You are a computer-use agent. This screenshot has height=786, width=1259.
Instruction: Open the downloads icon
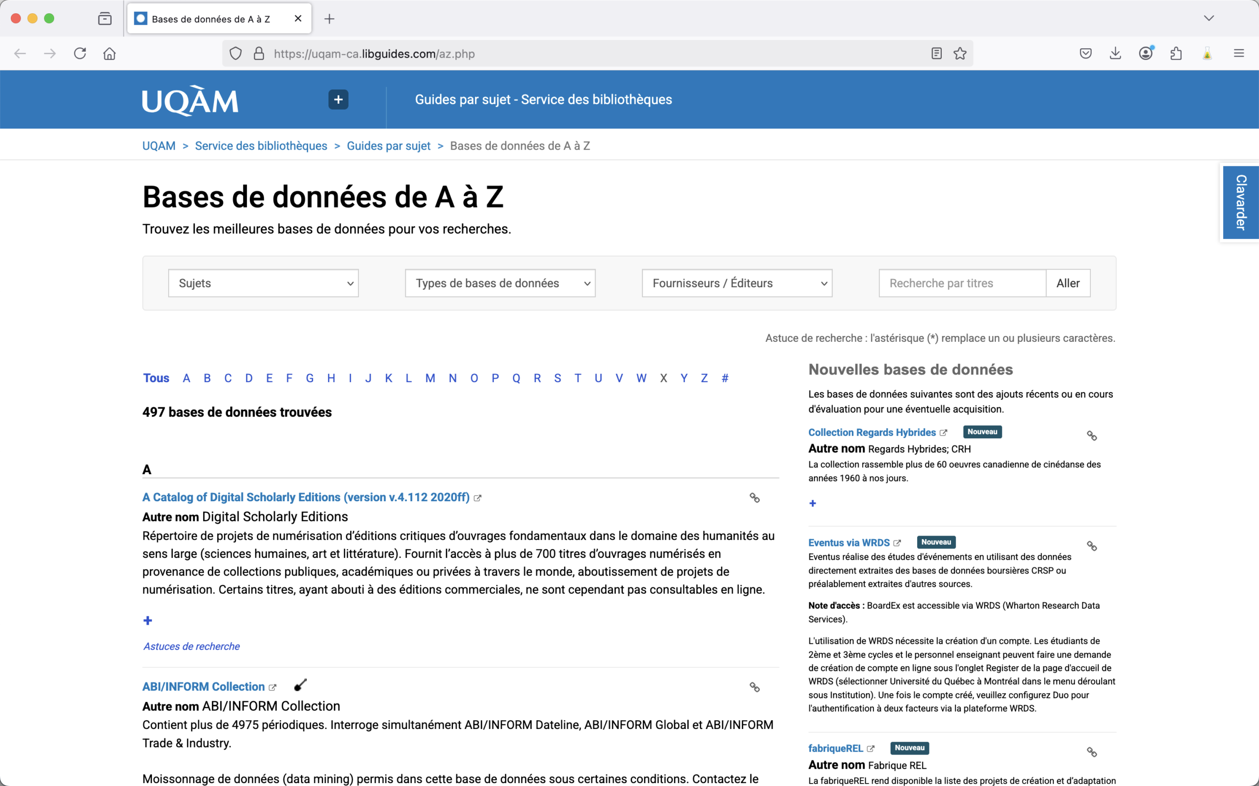tap(1115, 54)
